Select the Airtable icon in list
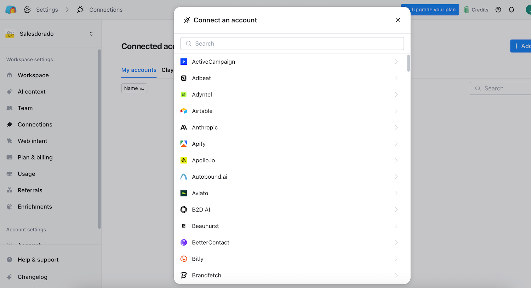Viewport: 531px width, 288px height. click(x=184, y=111)
